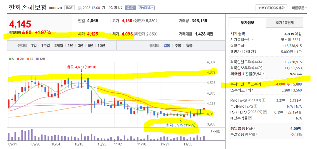The image size is (317, 149).
Task: Choose 주봉 weekly candle chart
Action: pyautogui.click(x=178, y=45)
